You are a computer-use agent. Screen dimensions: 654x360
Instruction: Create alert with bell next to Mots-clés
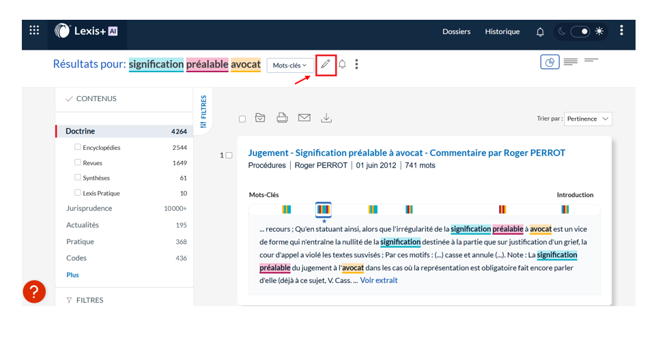343,64
